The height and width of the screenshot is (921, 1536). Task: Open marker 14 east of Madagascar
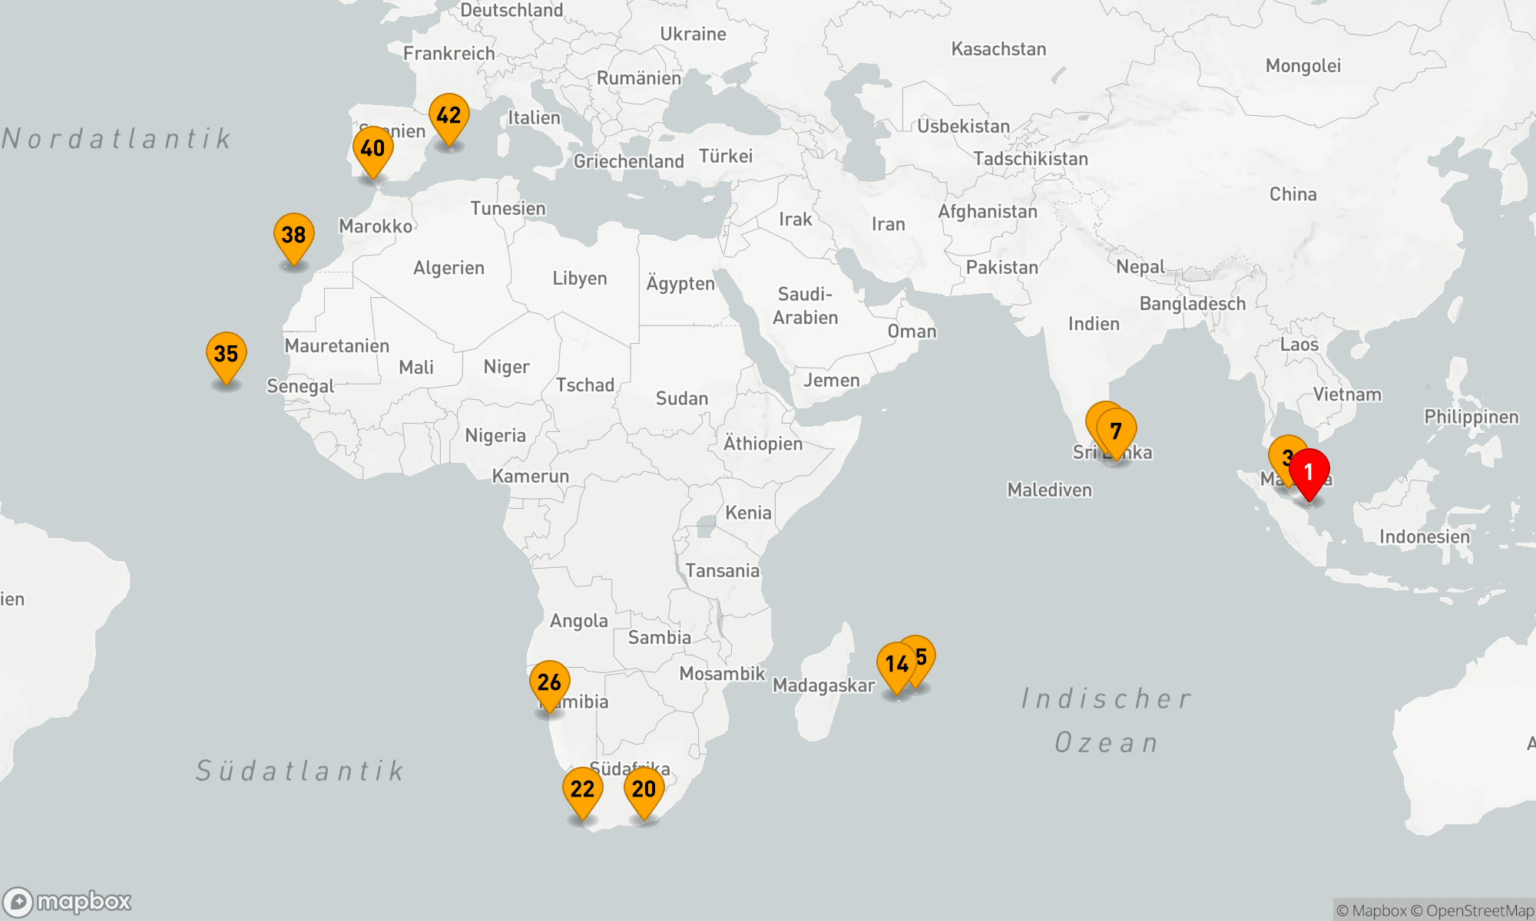895,664
